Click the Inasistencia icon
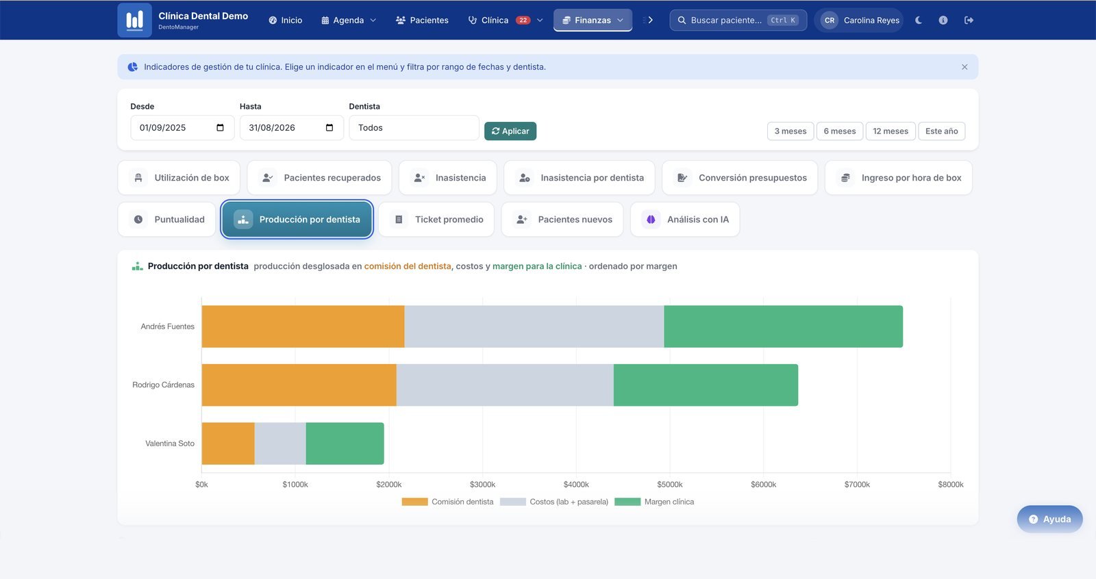 tap(420, 178)
